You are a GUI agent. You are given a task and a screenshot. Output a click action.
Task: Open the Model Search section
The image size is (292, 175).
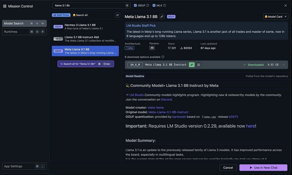[25, 23]
